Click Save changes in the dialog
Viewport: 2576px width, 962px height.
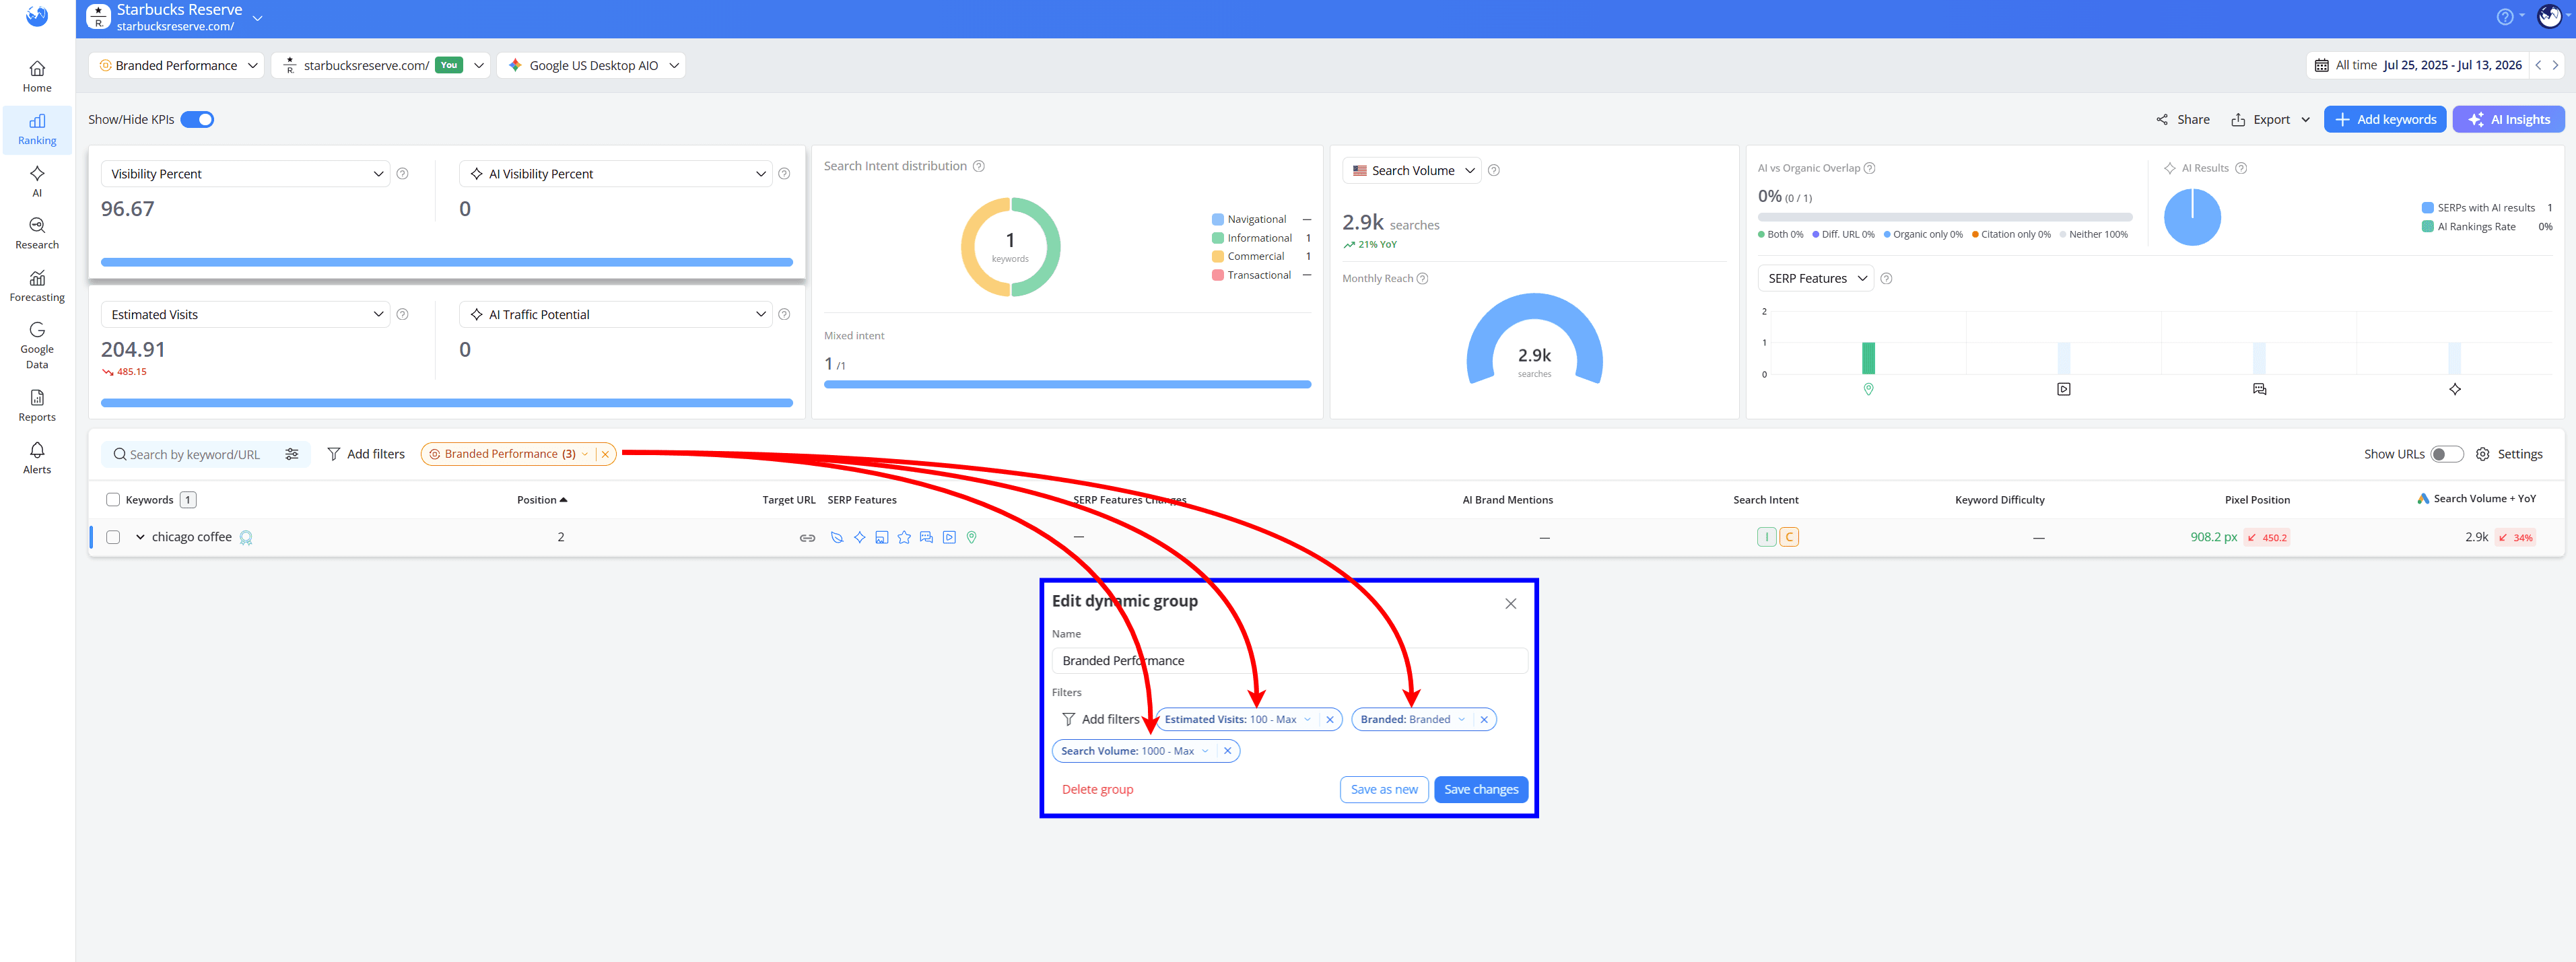[1480, 790]
